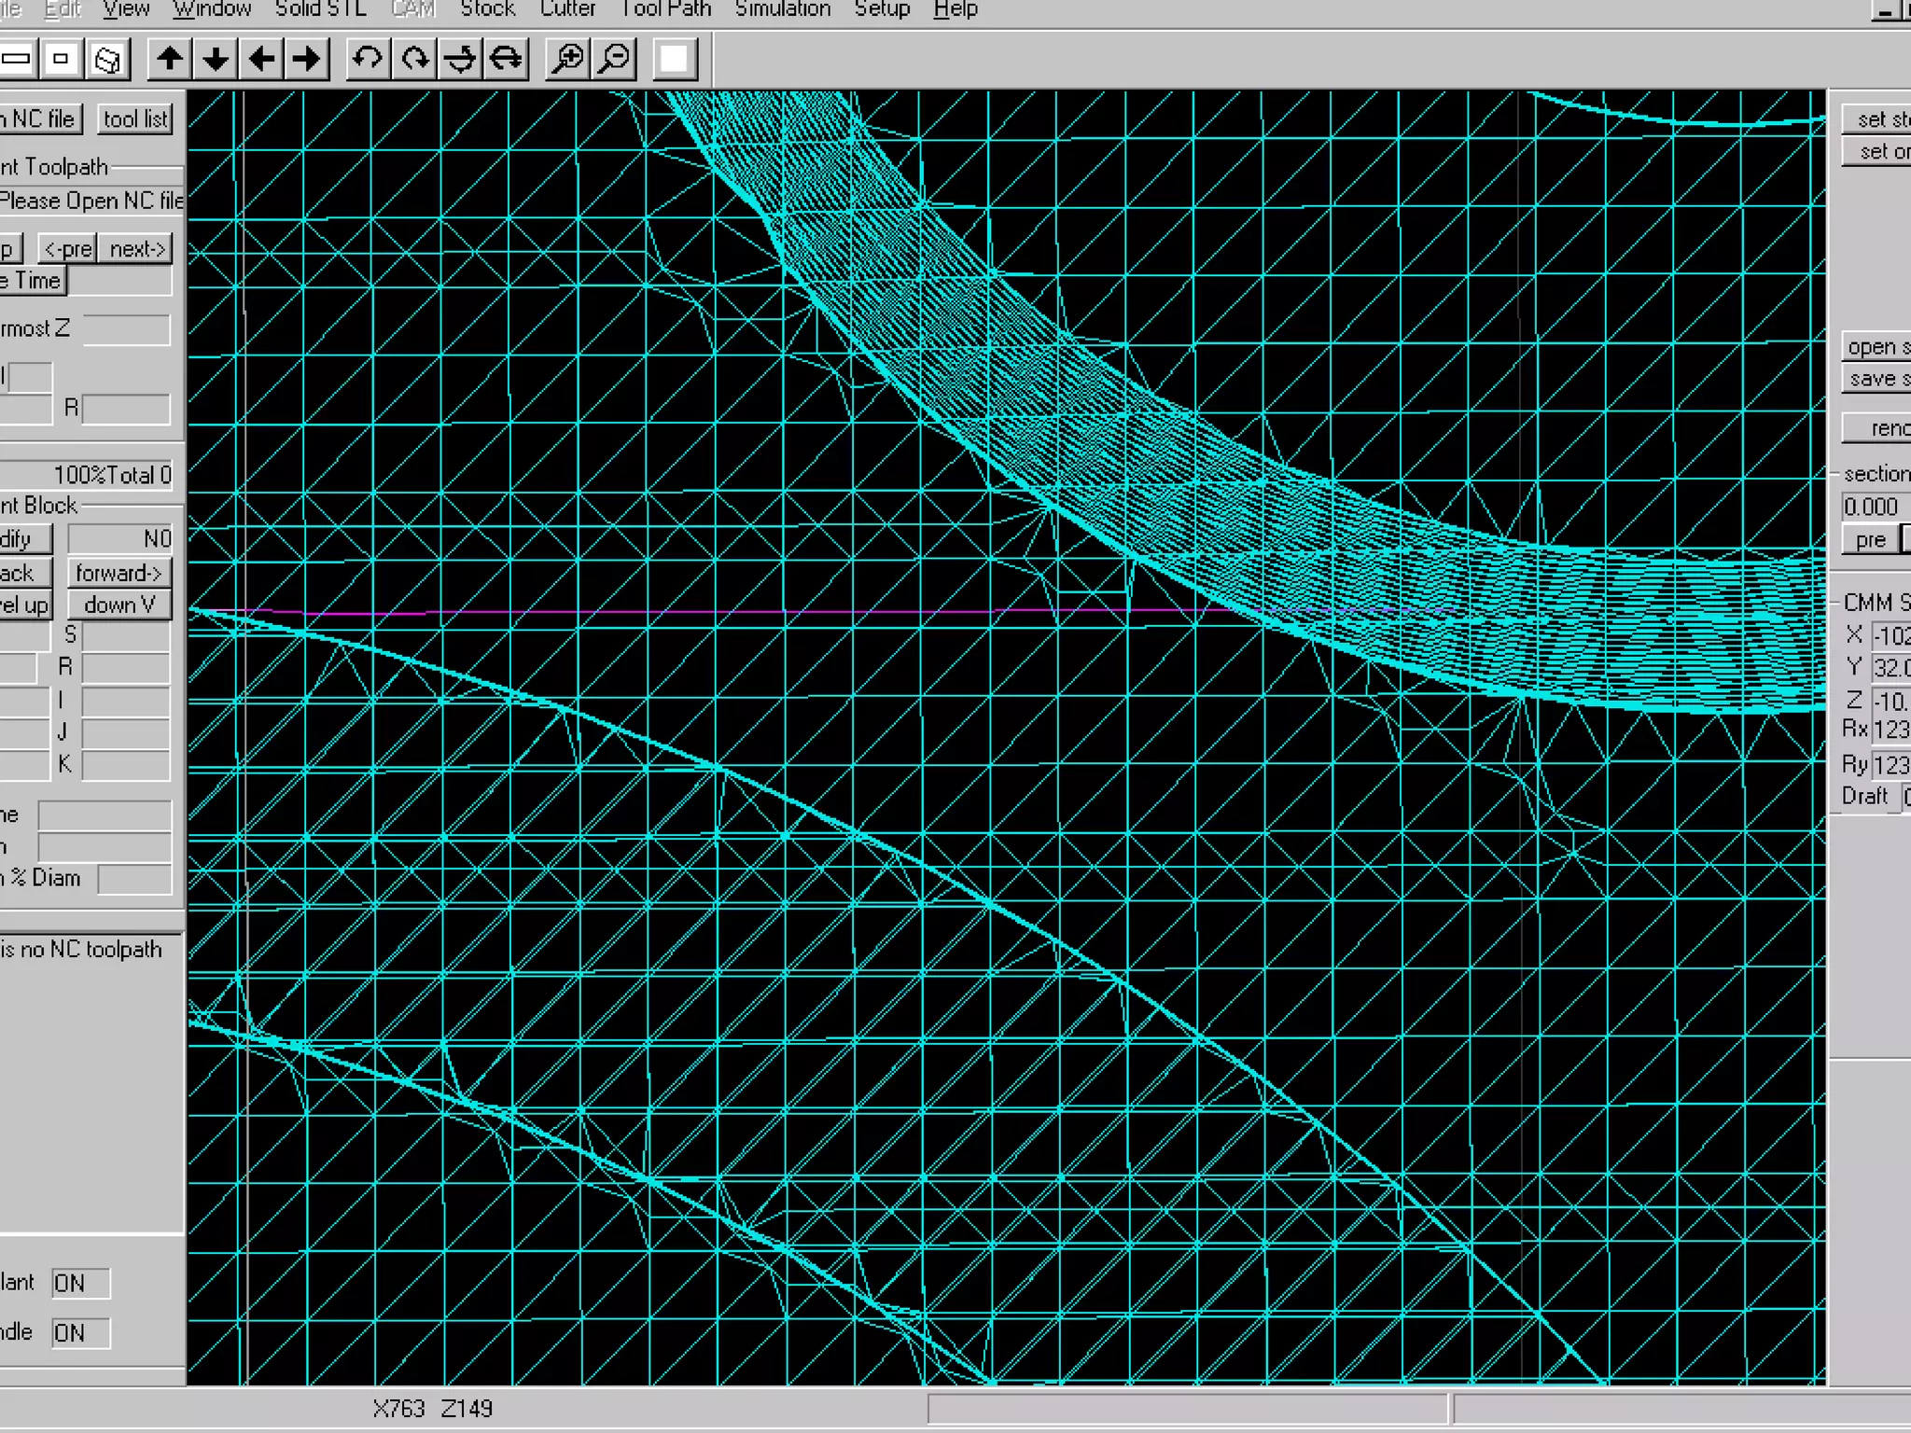1911x1433 pixels.
Task: Click the white color swatch in toolbar
Action: tap(674, 60)
